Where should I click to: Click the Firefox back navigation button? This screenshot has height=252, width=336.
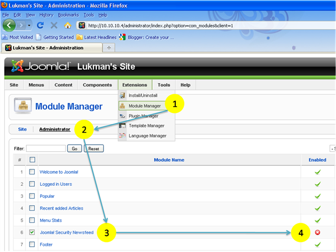coord(9,25)
